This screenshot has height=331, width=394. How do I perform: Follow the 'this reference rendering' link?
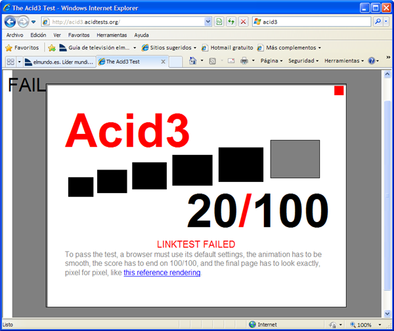[x=162, y=272]
